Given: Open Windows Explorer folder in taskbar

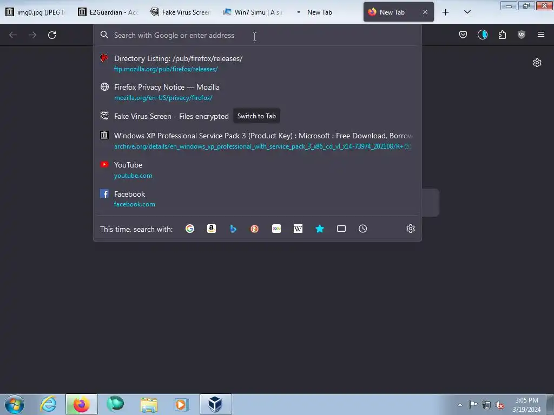Looking at the screenshot, I should [149, 404].
